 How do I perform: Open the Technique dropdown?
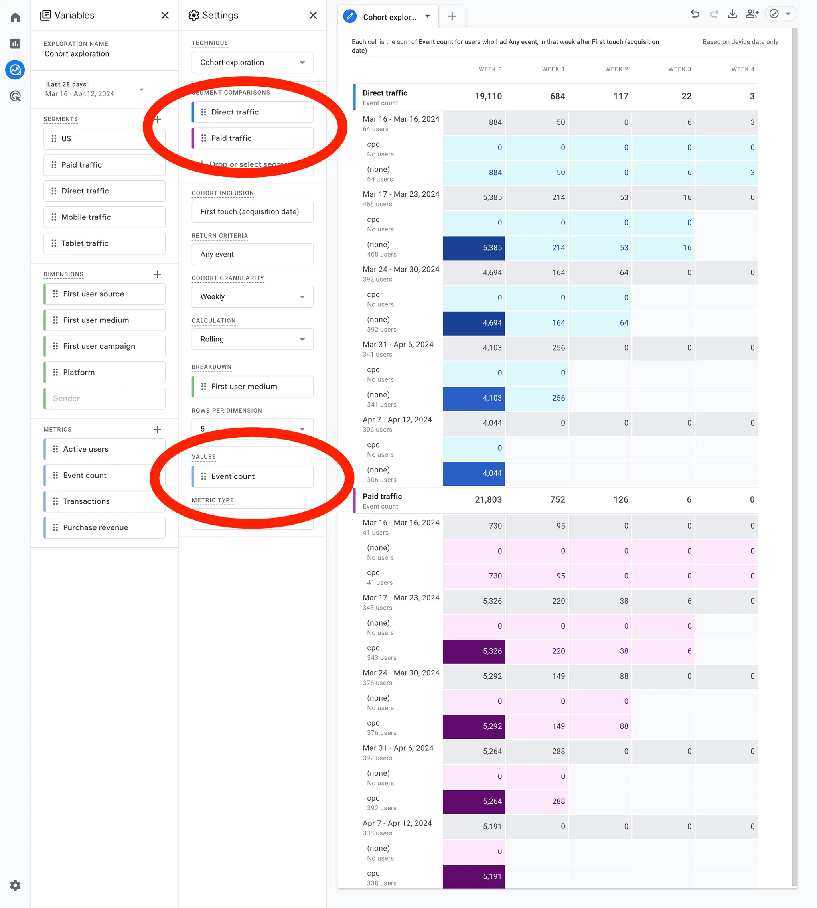(252, 62)
